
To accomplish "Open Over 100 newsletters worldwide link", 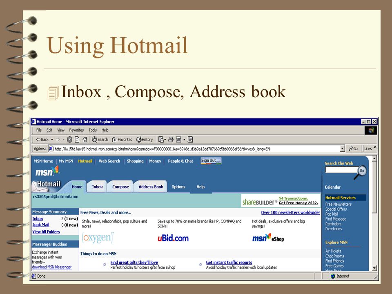I will [x=290, y=212].
